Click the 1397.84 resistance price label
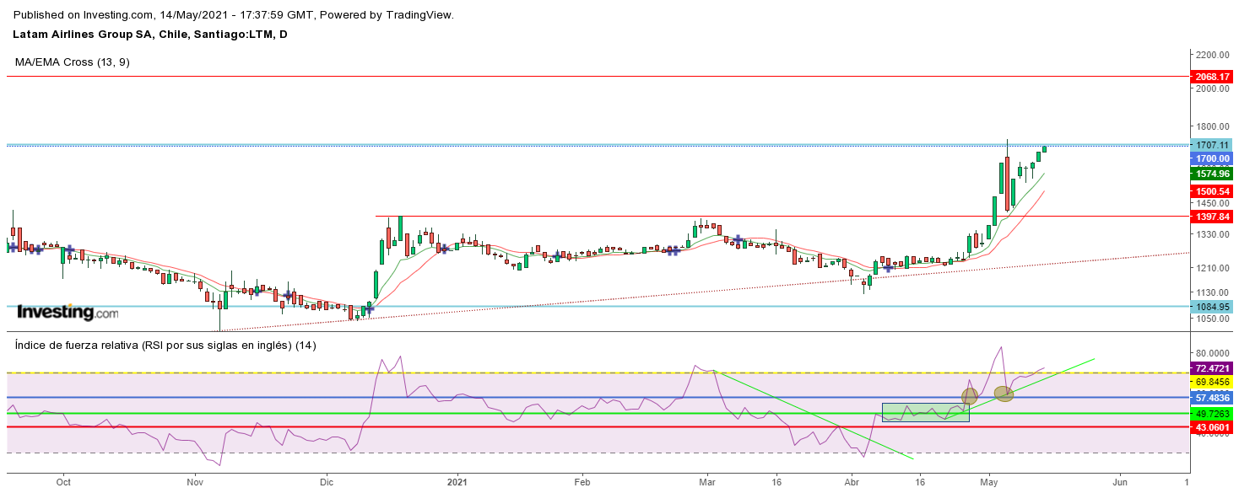The image size is (1239, 493). pos(1213,217)
